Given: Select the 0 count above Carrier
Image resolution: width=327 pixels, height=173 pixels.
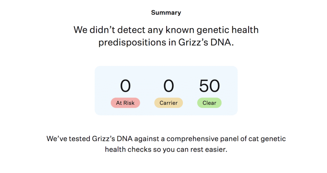Looking at the screenshot, I should coord(169,86).
